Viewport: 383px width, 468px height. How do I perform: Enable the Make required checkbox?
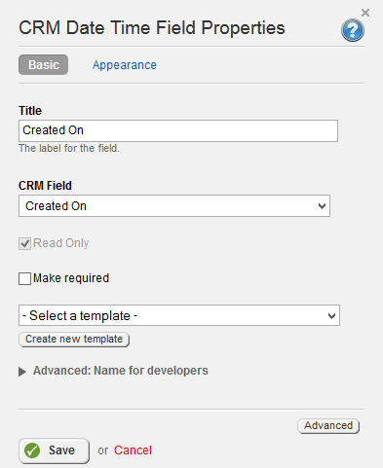tap(24, 278)
